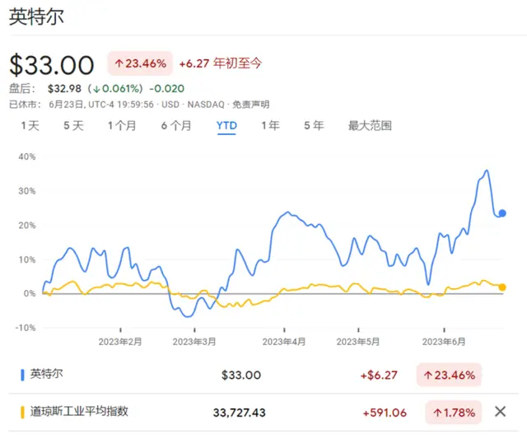
Task: Click the large $33.00 price
Action: pyautogui.click(x=52, y=65)
